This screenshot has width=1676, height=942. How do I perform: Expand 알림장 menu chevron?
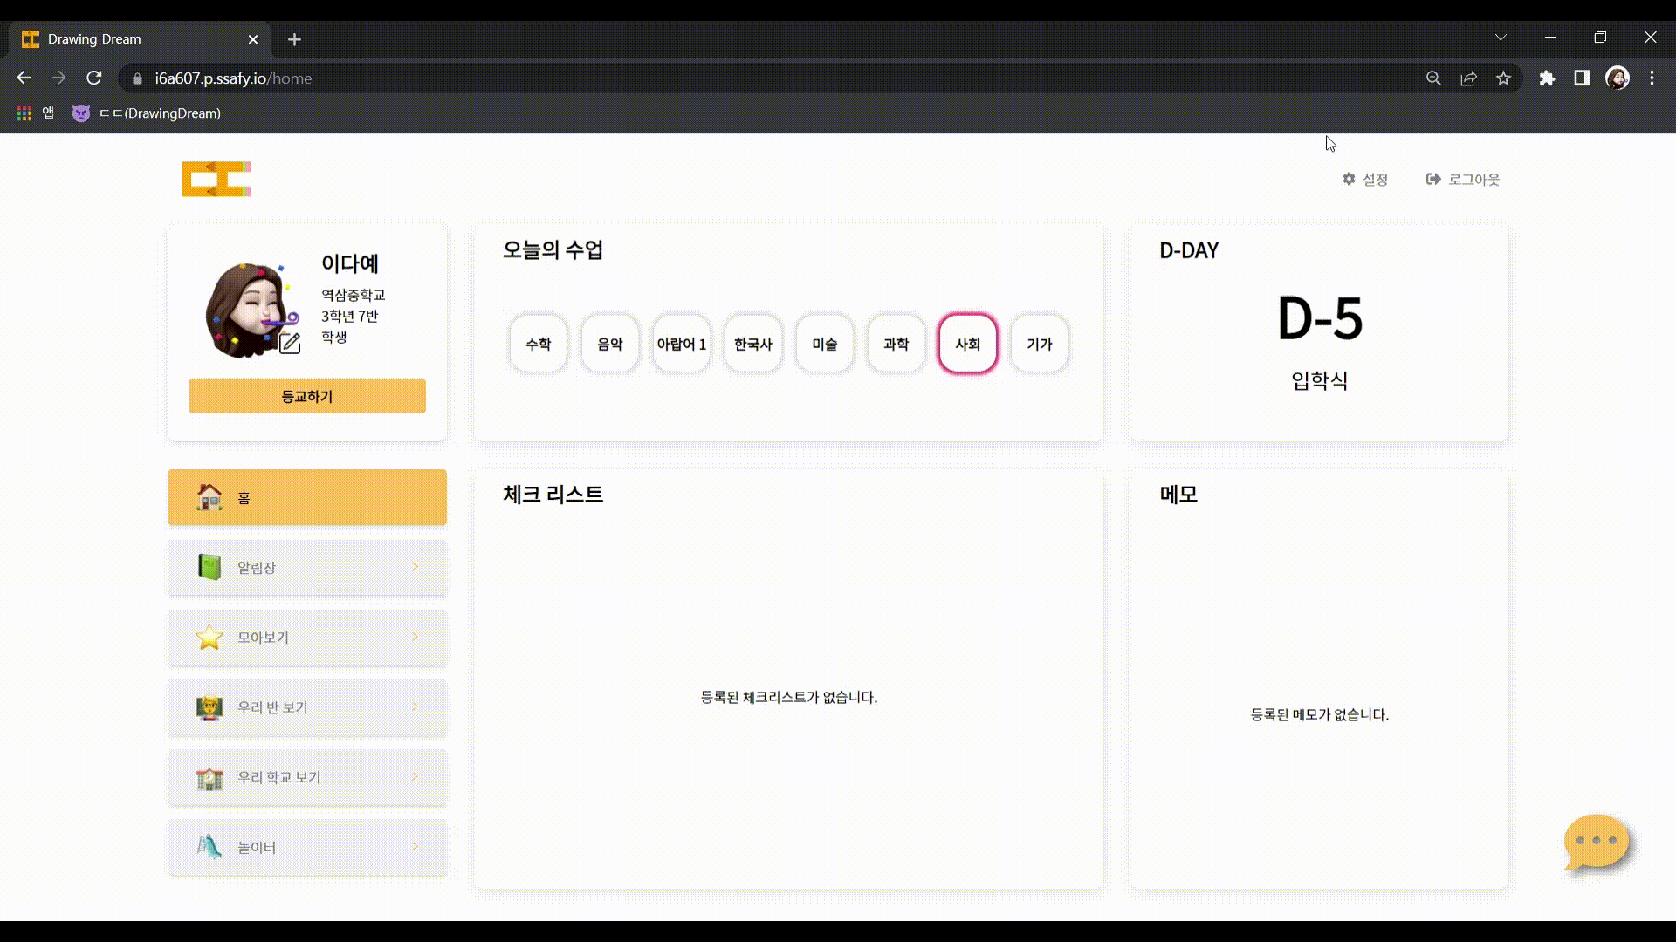pyautogui.click(x=415, y=567)
